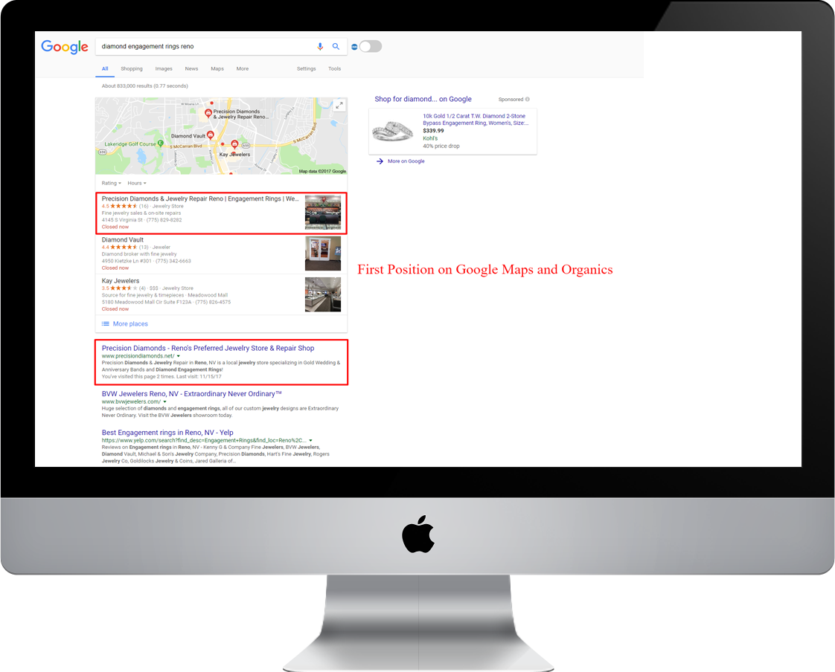The height and width of the screenshot is (672, 835).
Task: Switch to the Shopping tab
Action: [x=132, y=68]
